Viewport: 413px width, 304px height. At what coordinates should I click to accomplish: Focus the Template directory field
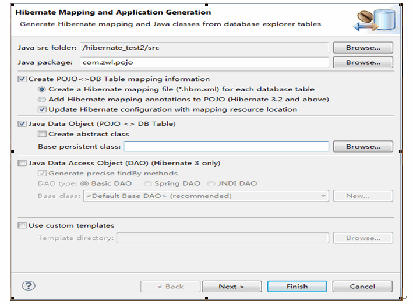pos(223,238)
